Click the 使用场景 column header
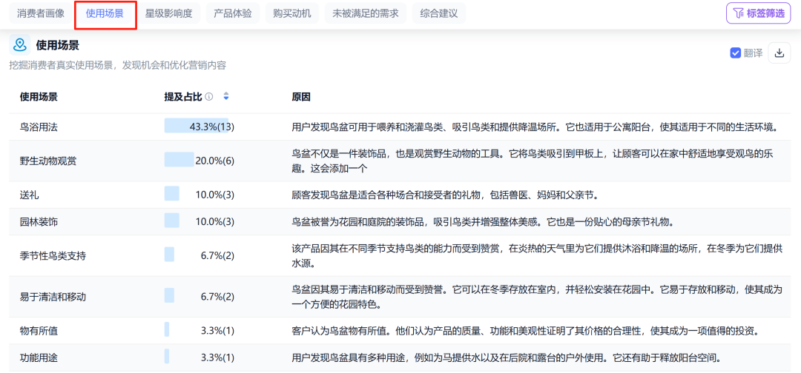The width and height of the screenshot is (801, 373). (39, 97)
